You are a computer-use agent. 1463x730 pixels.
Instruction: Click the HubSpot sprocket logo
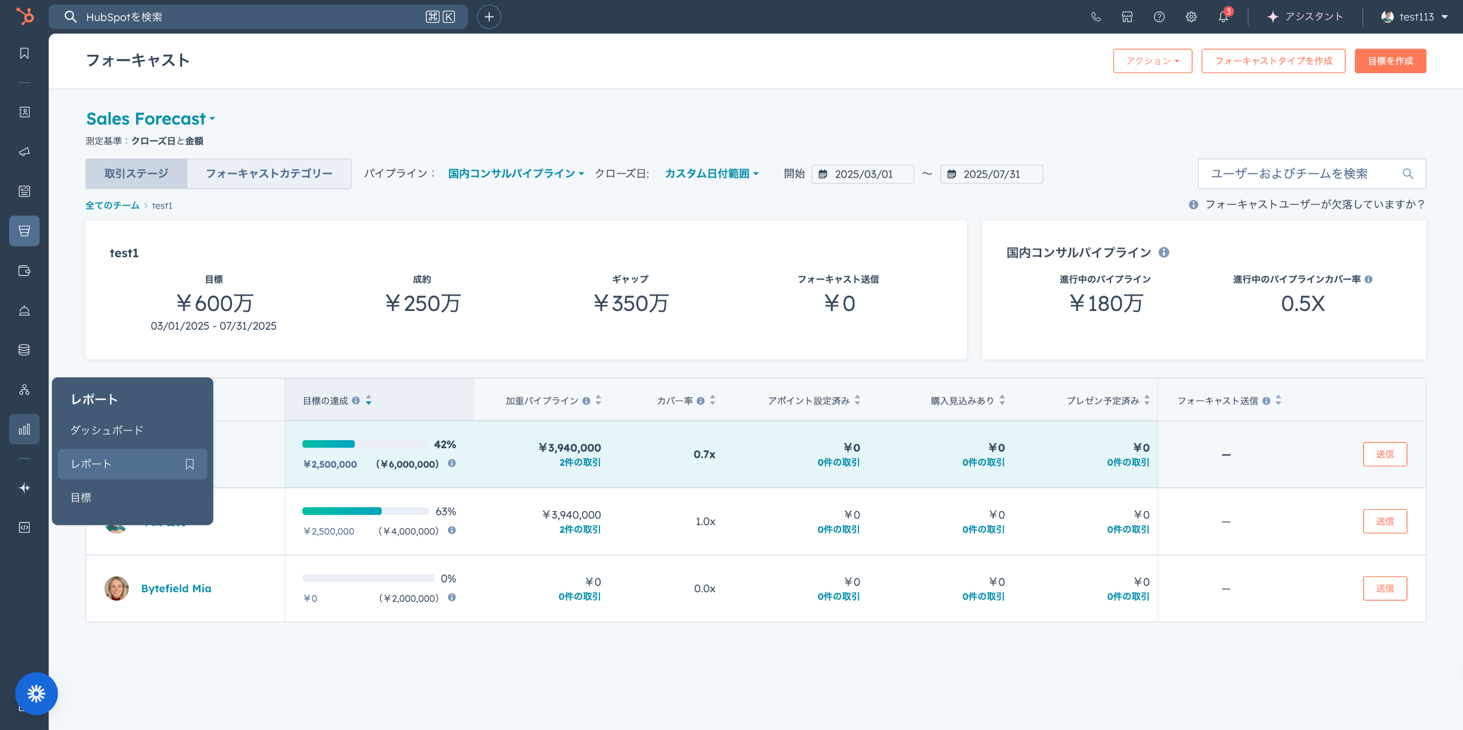25,16
